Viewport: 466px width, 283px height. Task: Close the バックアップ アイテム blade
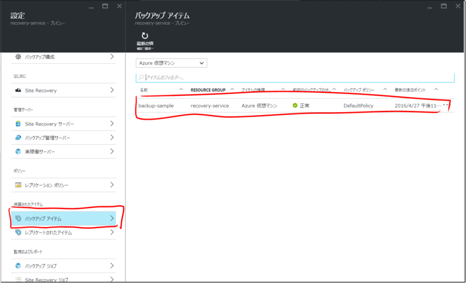[x=458, y=6]
